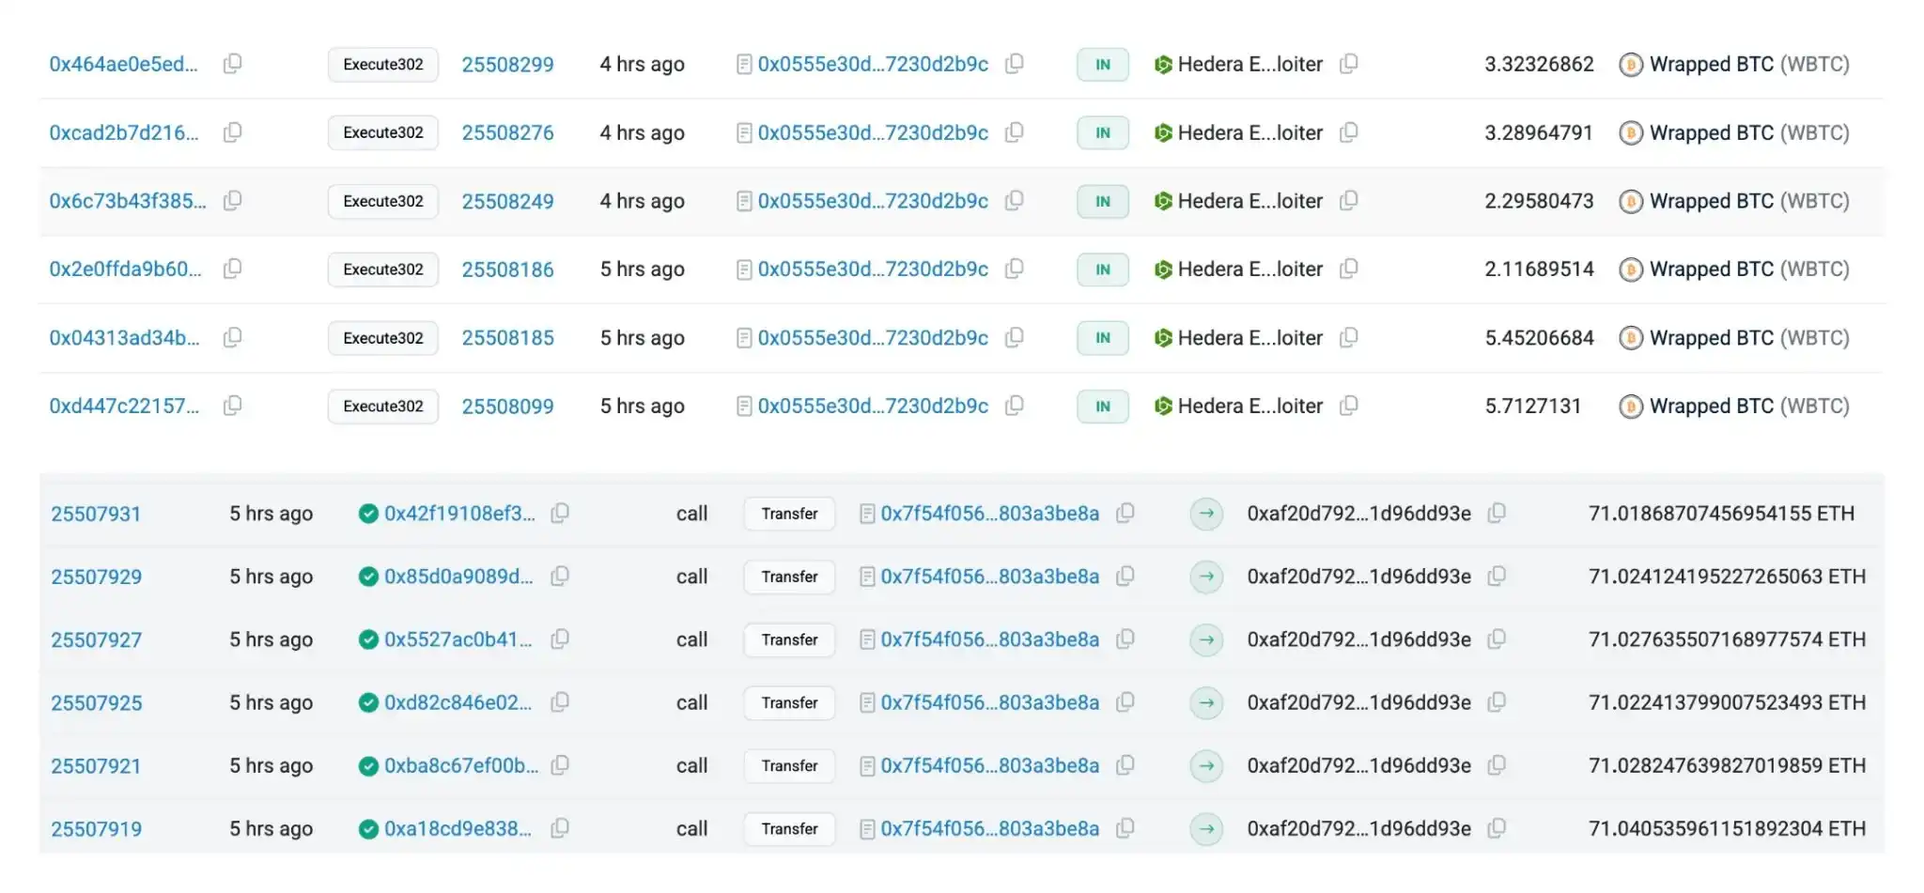Screen dimensions: 1924x893
Task: Copy hash 0xa18cd9e838 with copy icon
Action: [560, 828]
